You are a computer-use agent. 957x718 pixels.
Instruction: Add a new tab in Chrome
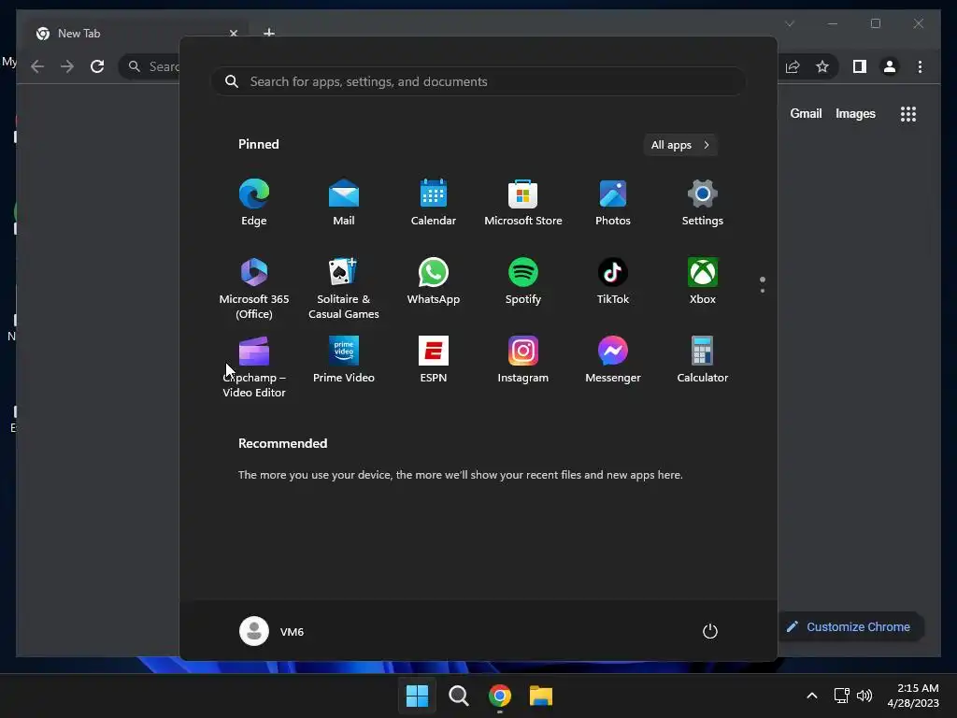tap(269, 33)
